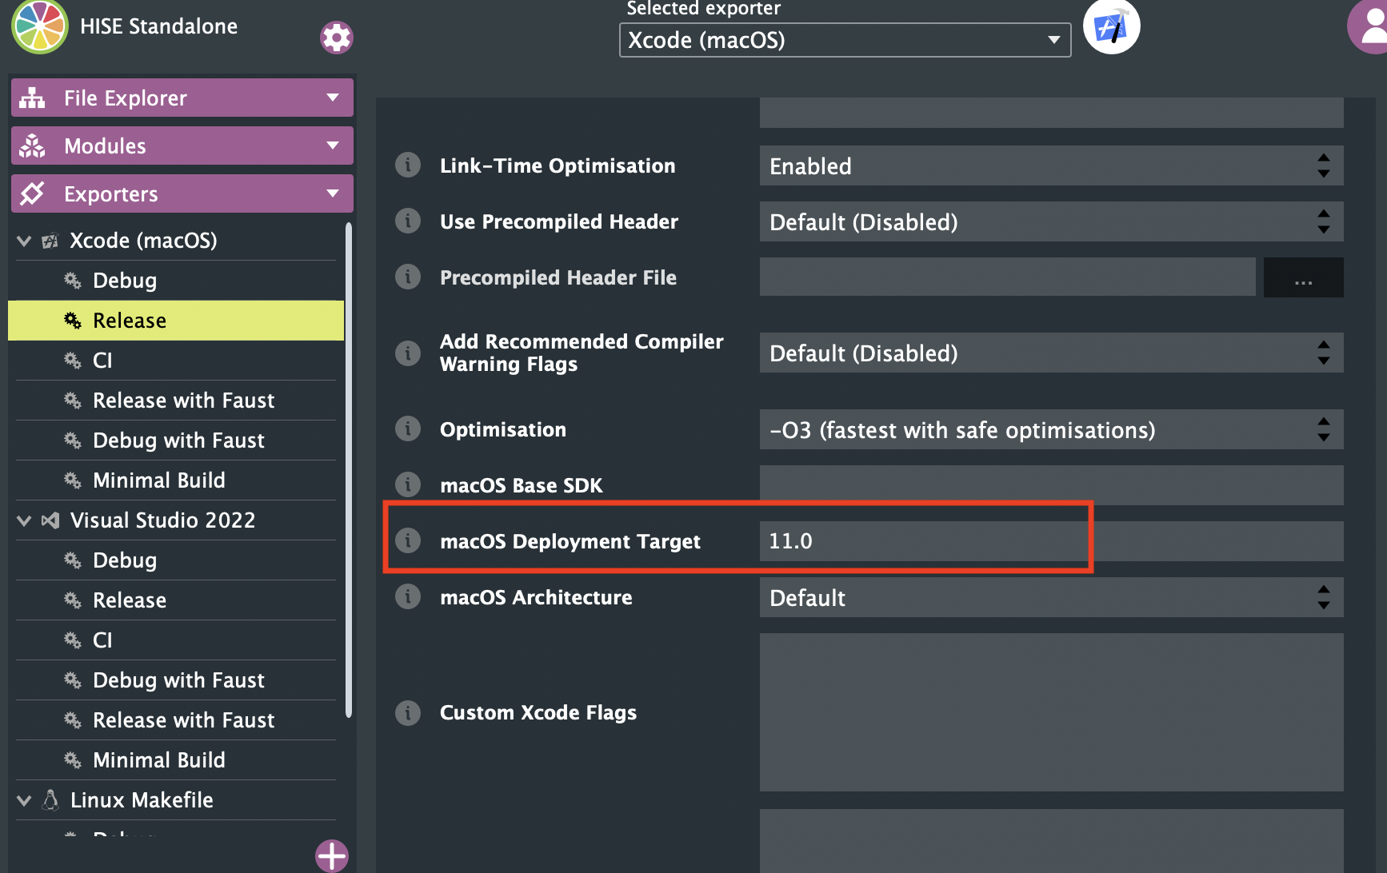Image resolution: width=1387 pixels, height=873 pixels.
Task: Edit the macOS Deployment Target value
Action: point(1051,541)
